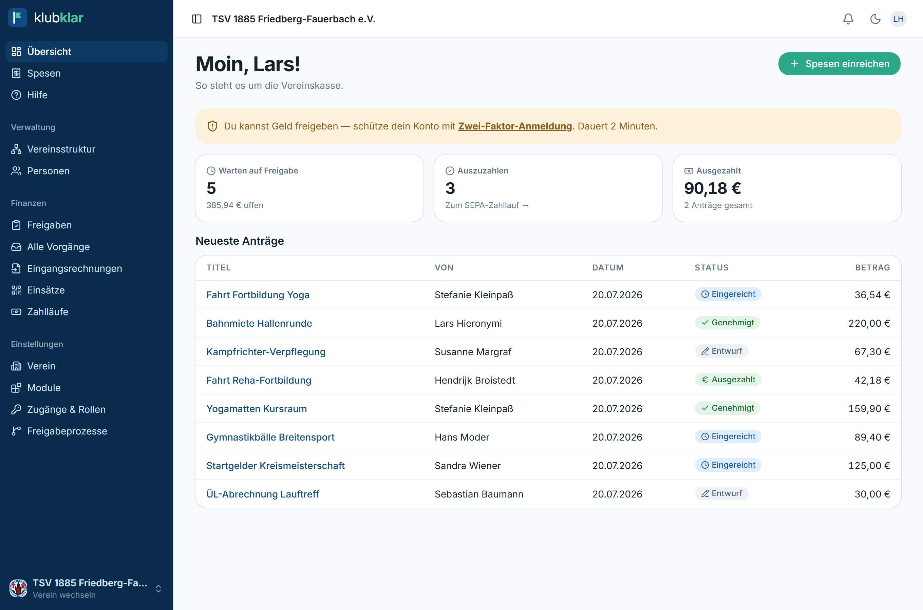Click the klubklar flag logo
This screenshot has width=923, height=610.
pos(18,18)
